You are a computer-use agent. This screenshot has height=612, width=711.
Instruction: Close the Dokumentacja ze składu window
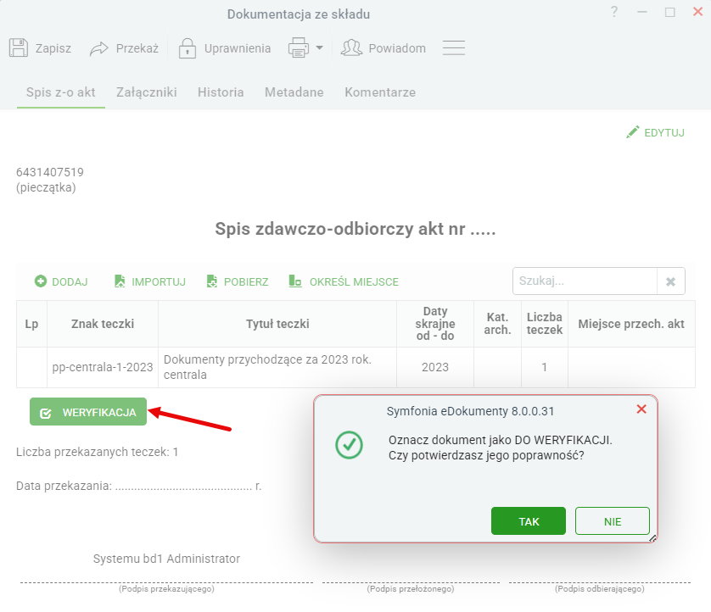pyautogui.click(x=697, y=12)
